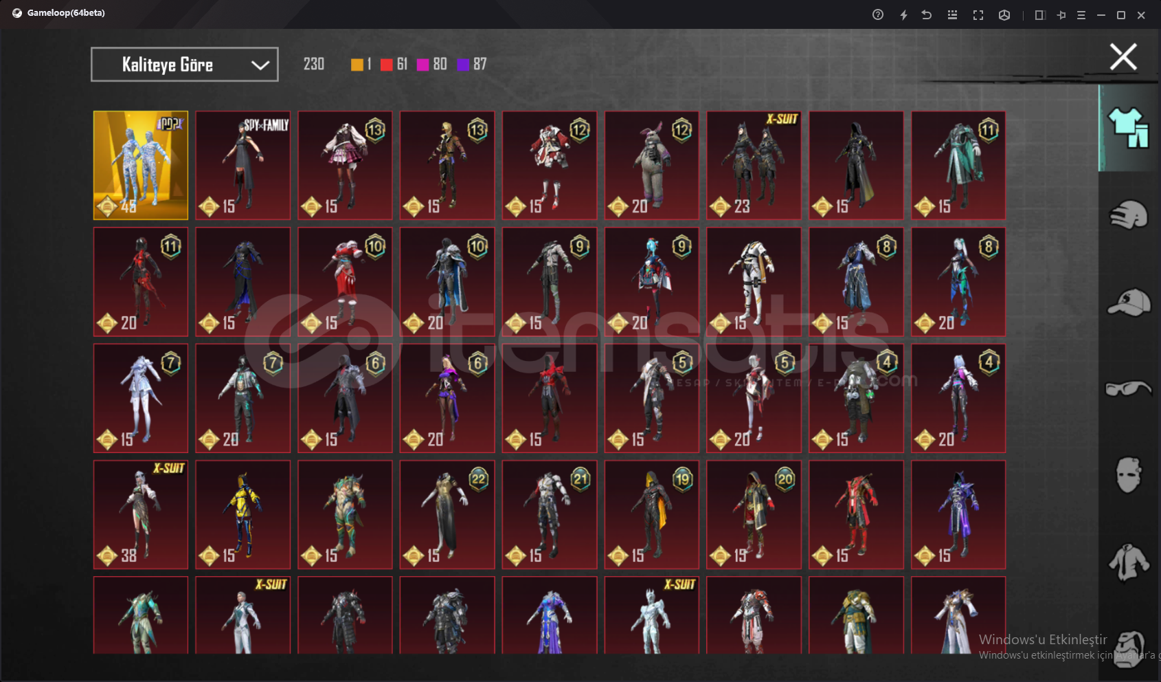The height and width of the screenshot is (682, 1161).
Task: Select the jacket category tab
Action: point(1128,562)
